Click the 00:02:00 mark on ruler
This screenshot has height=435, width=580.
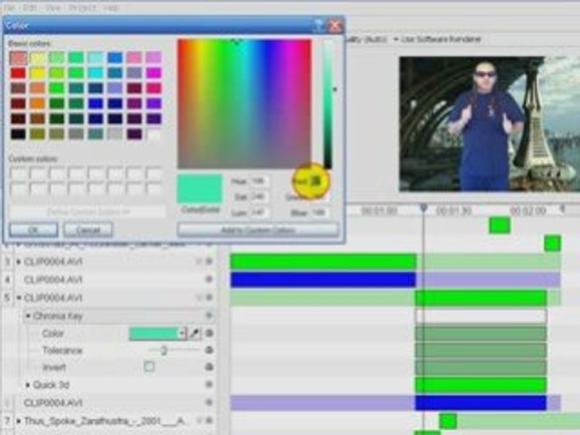(x=528, y=211)
